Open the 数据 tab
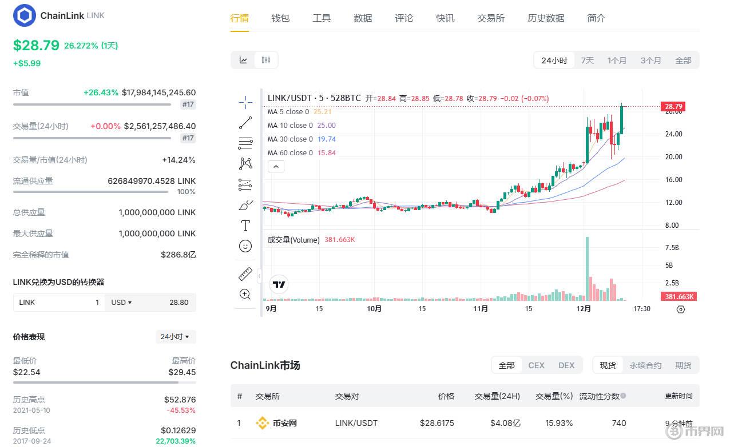 [363, 18]
